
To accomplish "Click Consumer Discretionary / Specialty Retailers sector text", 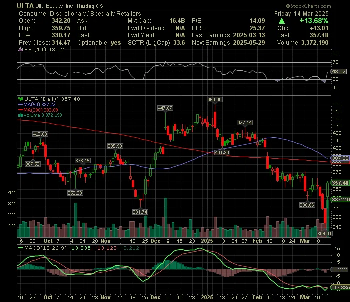I will pyautogui.click(x=80, y=14).
